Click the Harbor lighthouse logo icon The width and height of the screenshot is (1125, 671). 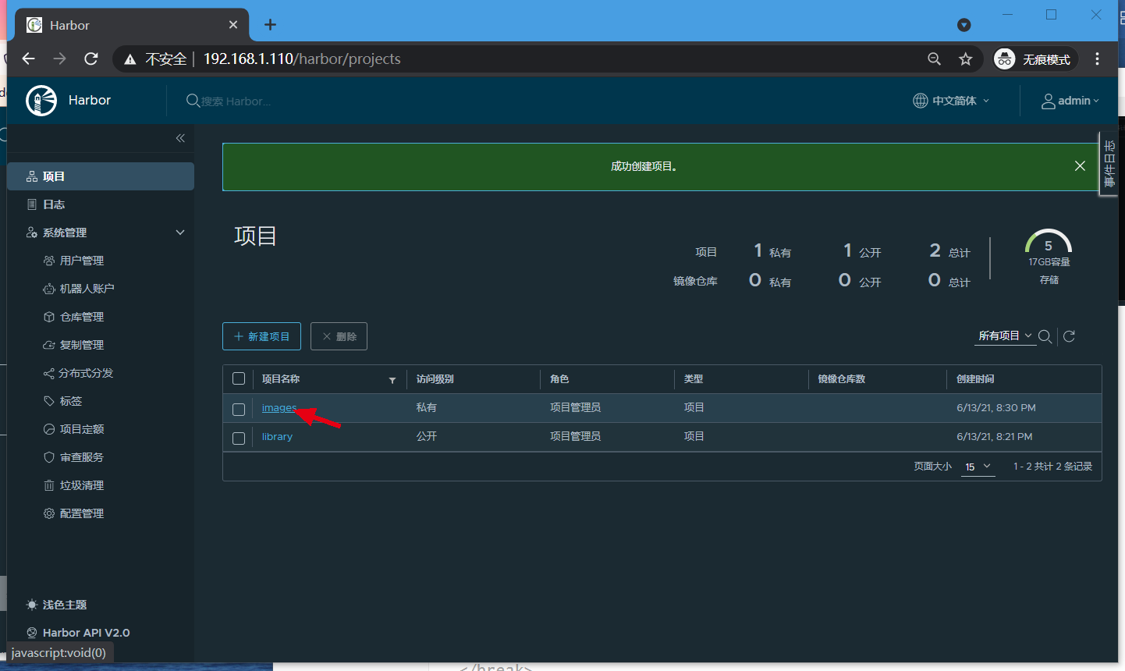(41, 101)
